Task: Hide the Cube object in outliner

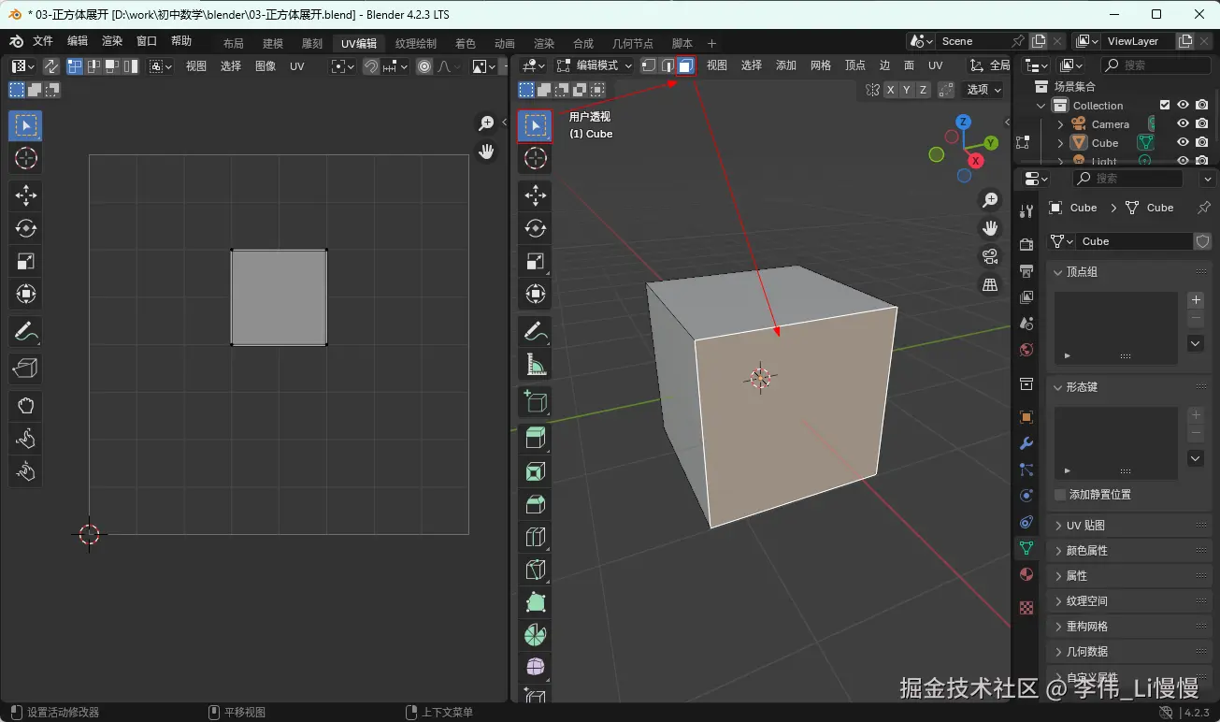Action: pos(1183,143)
